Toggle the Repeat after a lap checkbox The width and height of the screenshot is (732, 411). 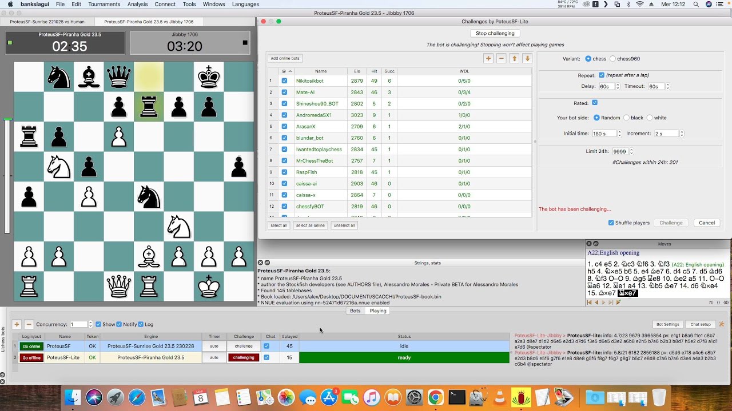tap(602, 75)
